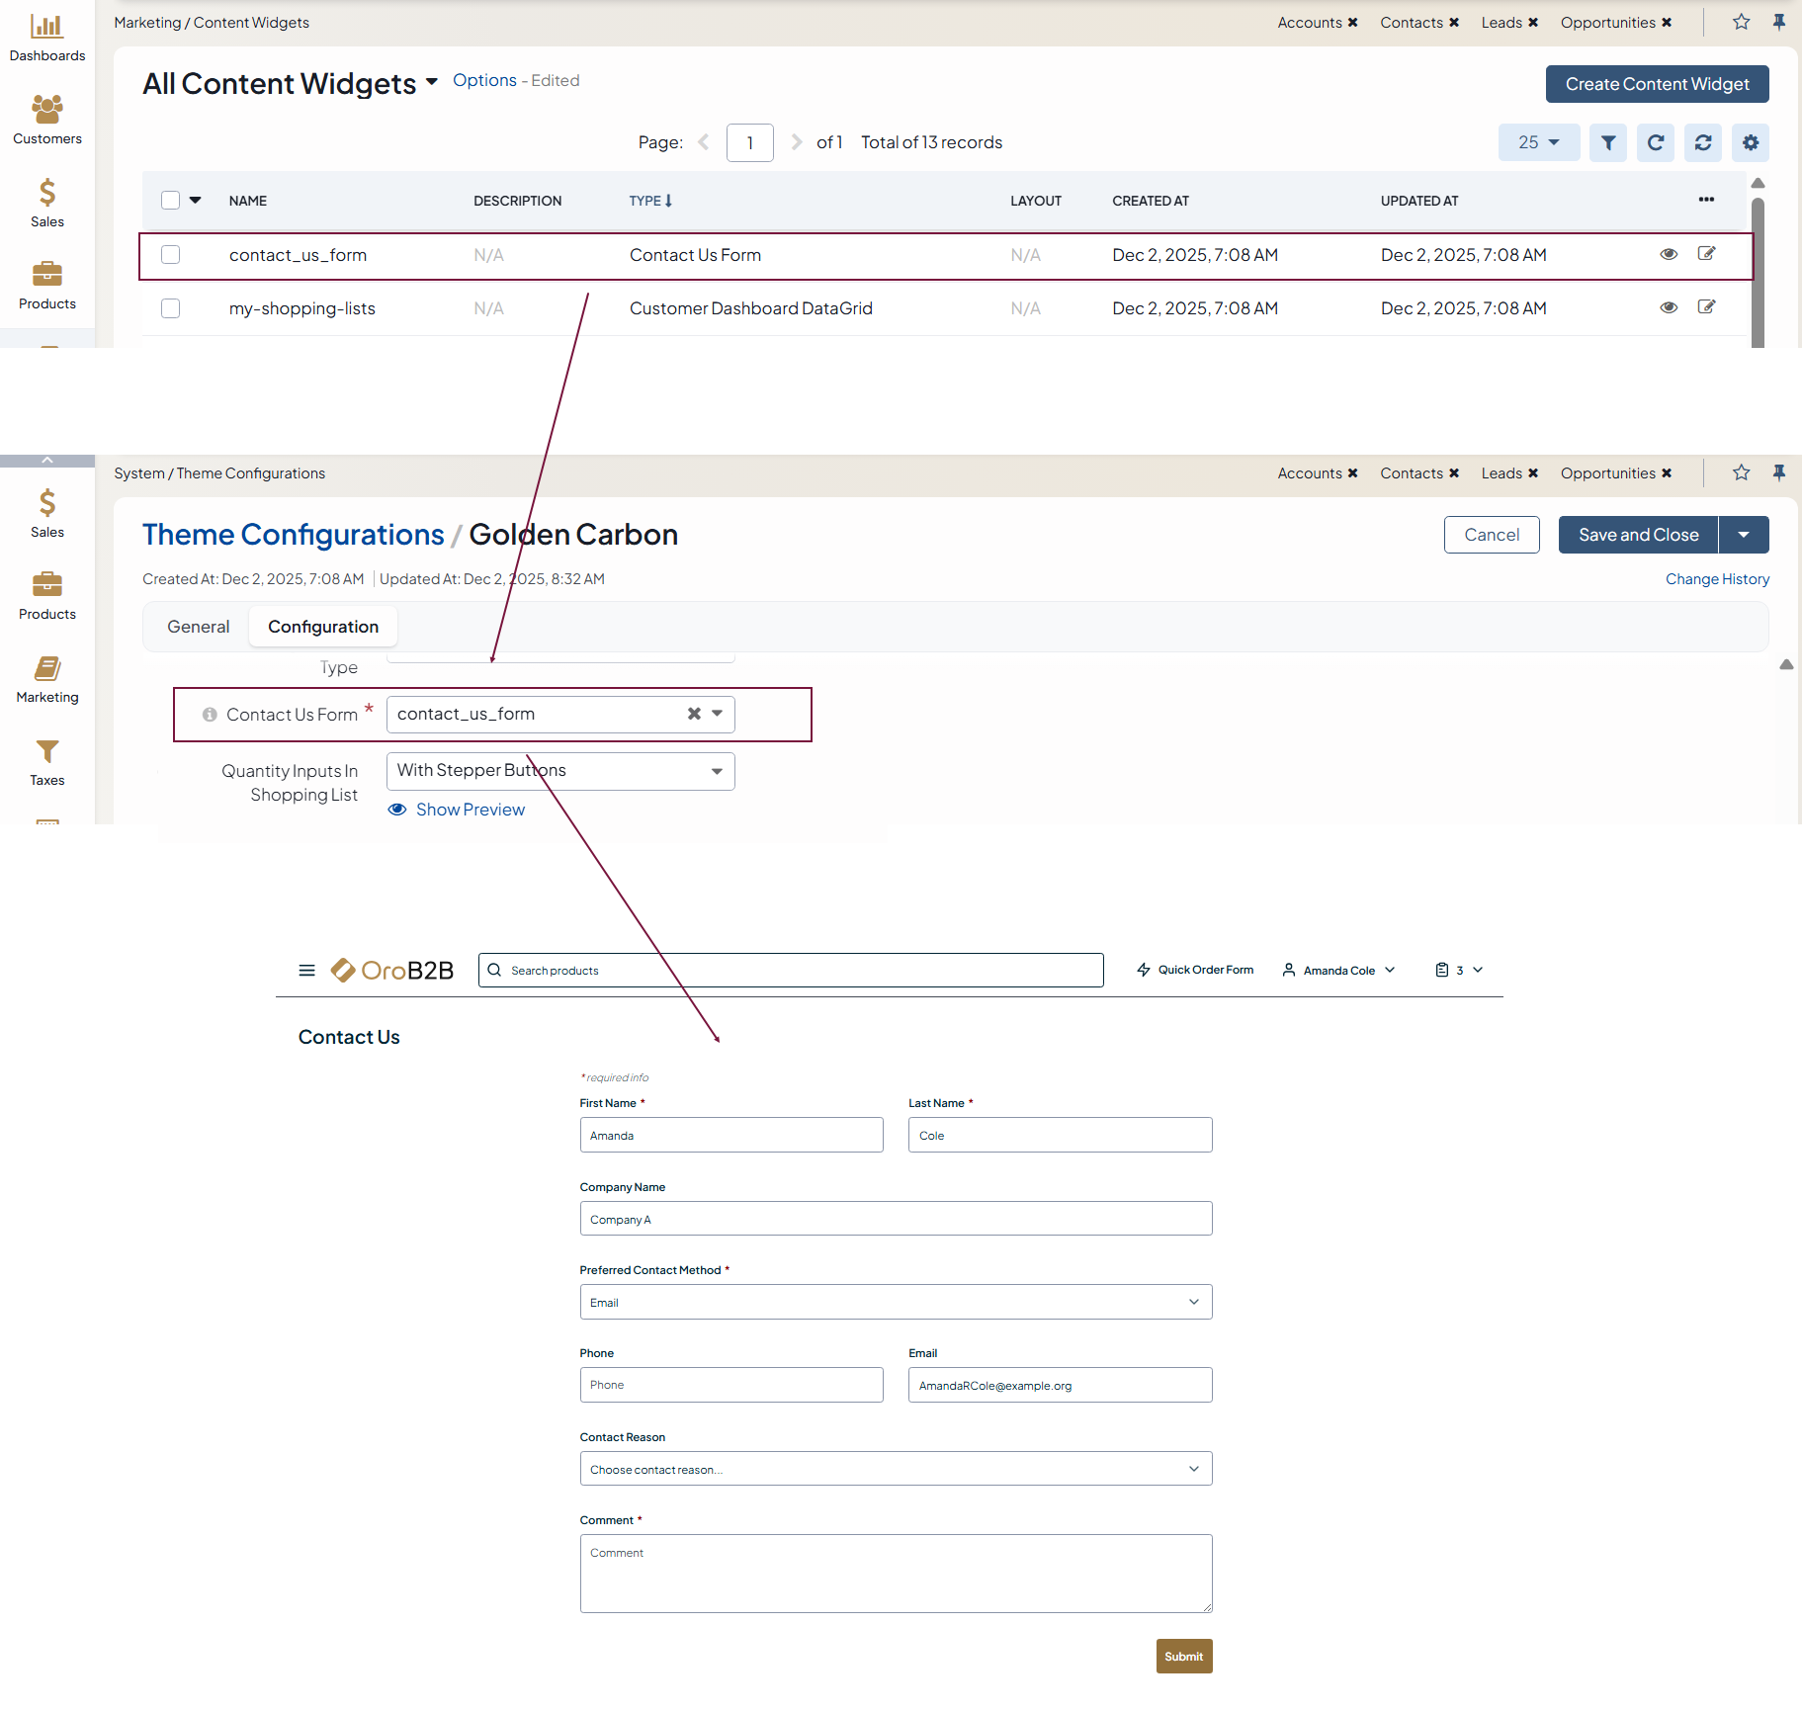Clear the contact_us_form selection

(694, 714)
